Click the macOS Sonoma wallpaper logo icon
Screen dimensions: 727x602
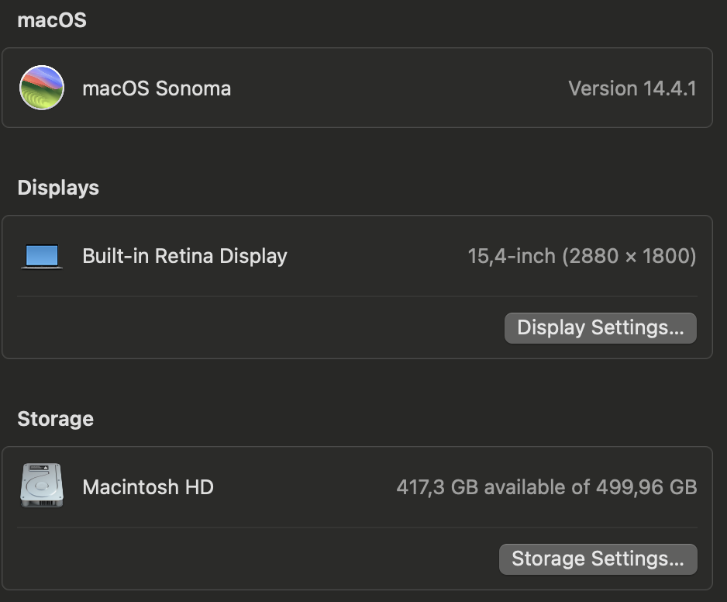42,88
